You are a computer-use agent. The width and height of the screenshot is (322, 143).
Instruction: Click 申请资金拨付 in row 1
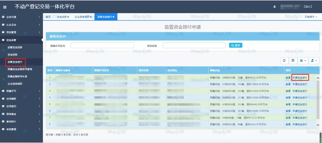pyautogui.click(x=300, y=78)
